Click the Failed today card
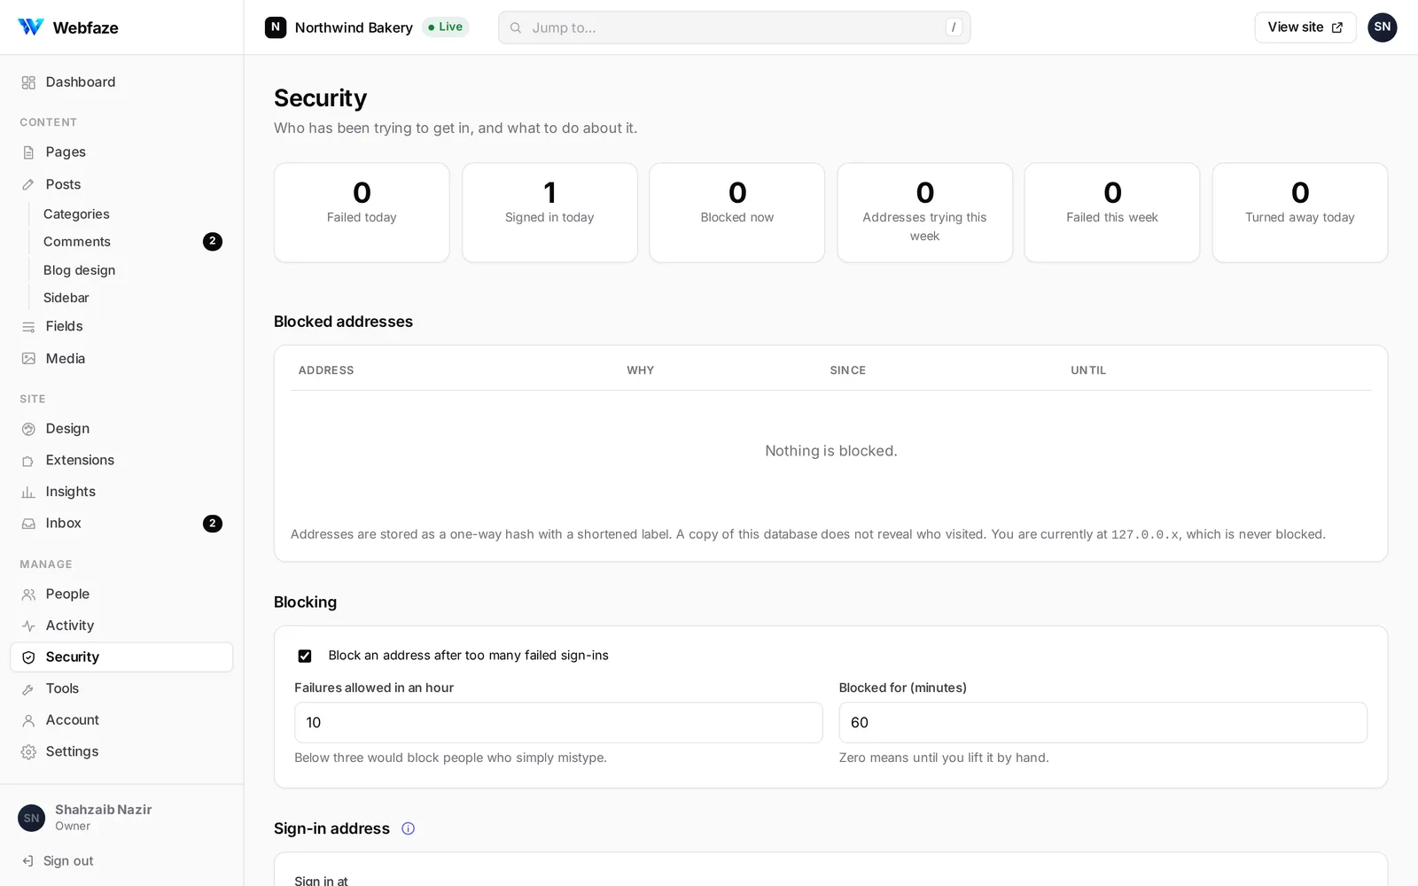Image resolution: width=1418 pixels, height=886 pixels. (x=362, y=213)
